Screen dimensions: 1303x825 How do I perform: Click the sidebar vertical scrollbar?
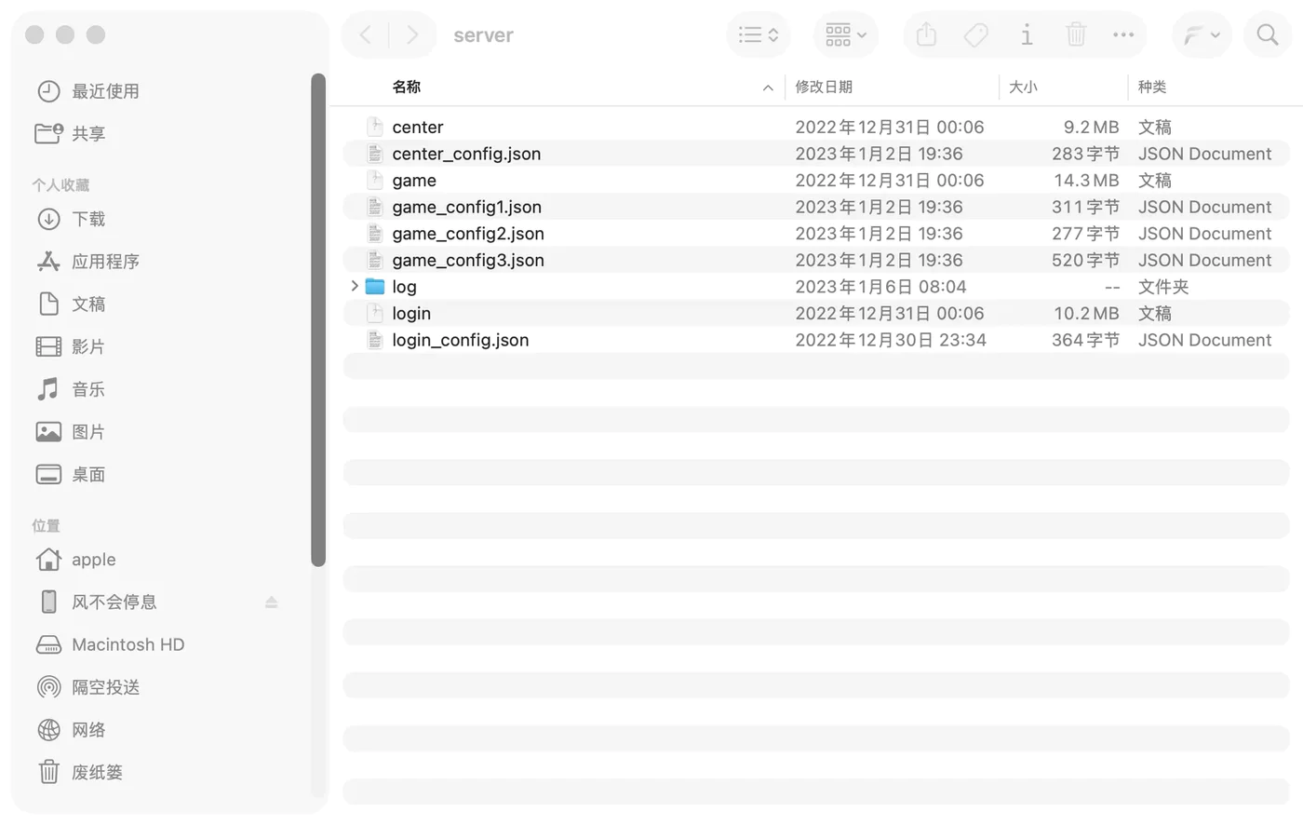click(318, 319)
